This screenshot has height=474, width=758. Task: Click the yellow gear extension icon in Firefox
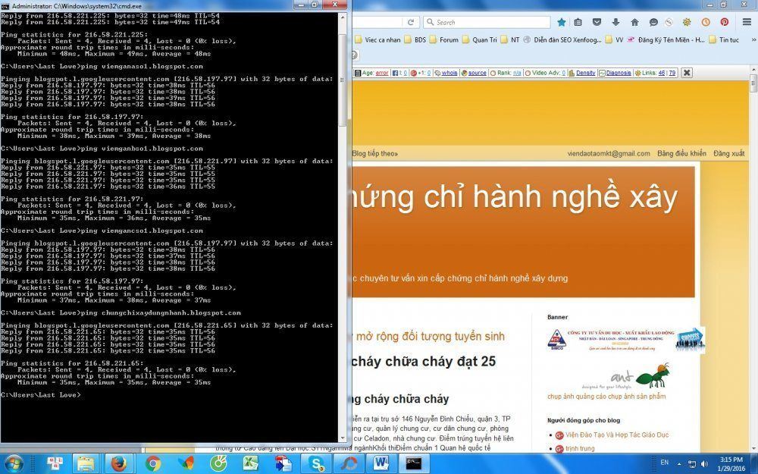click(x=687, y=22)
